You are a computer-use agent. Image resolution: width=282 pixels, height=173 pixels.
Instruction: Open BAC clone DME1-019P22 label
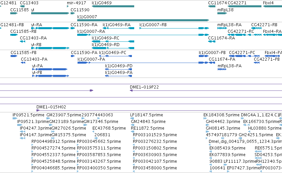[144, 87]
